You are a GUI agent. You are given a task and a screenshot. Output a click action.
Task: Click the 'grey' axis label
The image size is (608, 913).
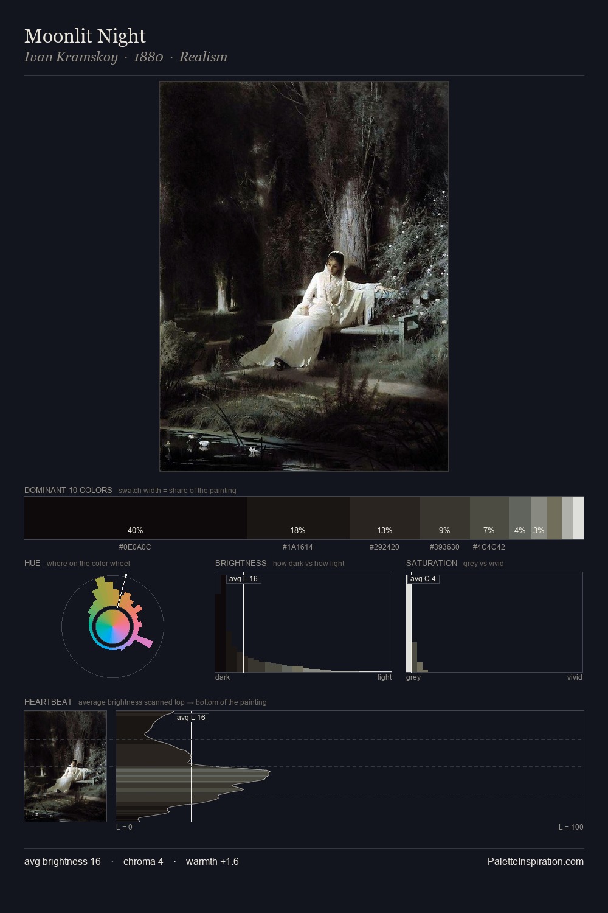413,677
